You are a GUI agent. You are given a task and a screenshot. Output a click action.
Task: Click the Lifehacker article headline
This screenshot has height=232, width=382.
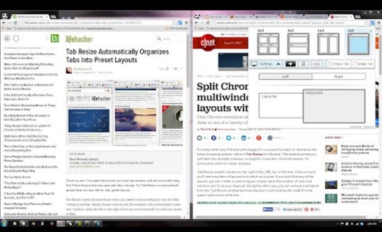(x=117, y=56)
